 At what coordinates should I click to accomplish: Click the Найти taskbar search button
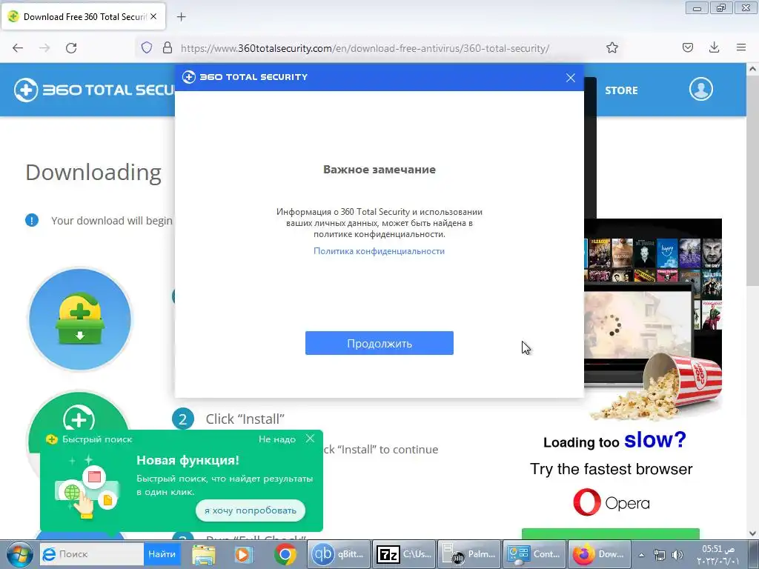coord(162,554)
